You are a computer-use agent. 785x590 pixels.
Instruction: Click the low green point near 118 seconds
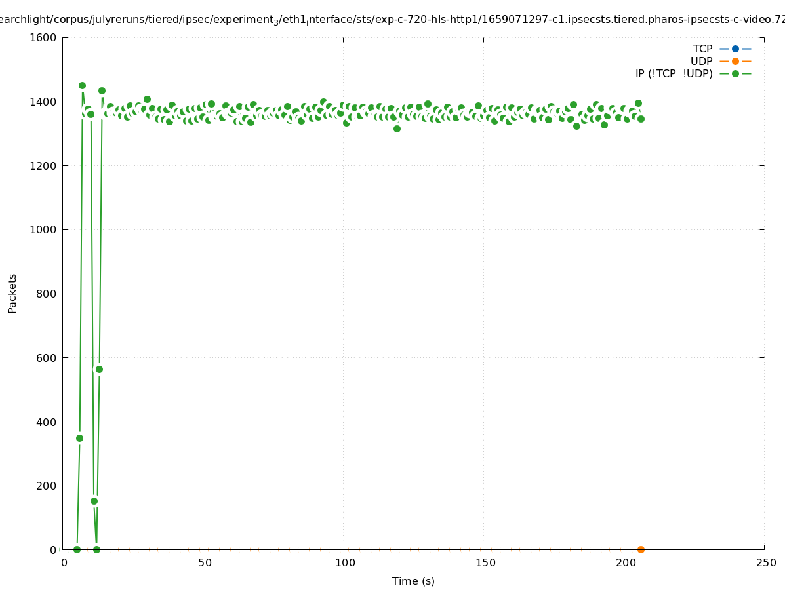click(x=397, y=128)
